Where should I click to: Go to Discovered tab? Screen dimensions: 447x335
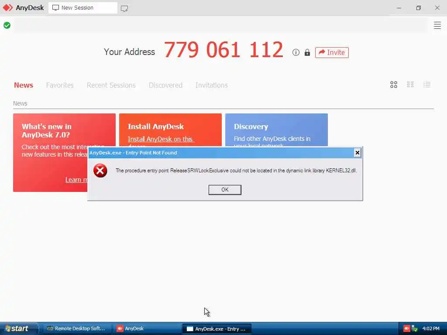[x=165, y=85]
